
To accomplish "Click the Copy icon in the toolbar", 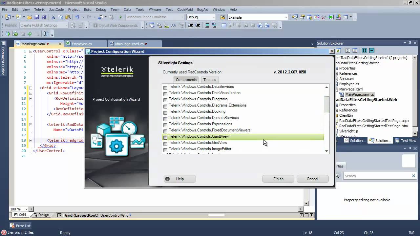I will pyautogui.click(x=61, y=17).
